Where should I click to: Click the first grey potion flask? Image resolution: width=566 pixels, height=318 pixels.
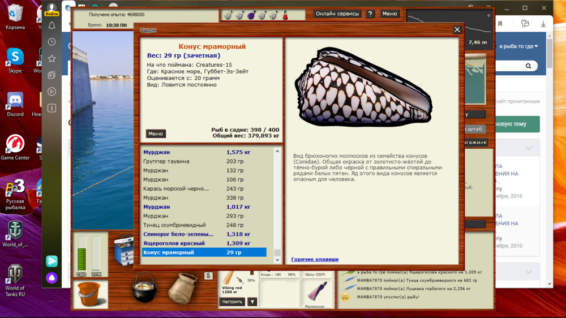click(228, 15)
